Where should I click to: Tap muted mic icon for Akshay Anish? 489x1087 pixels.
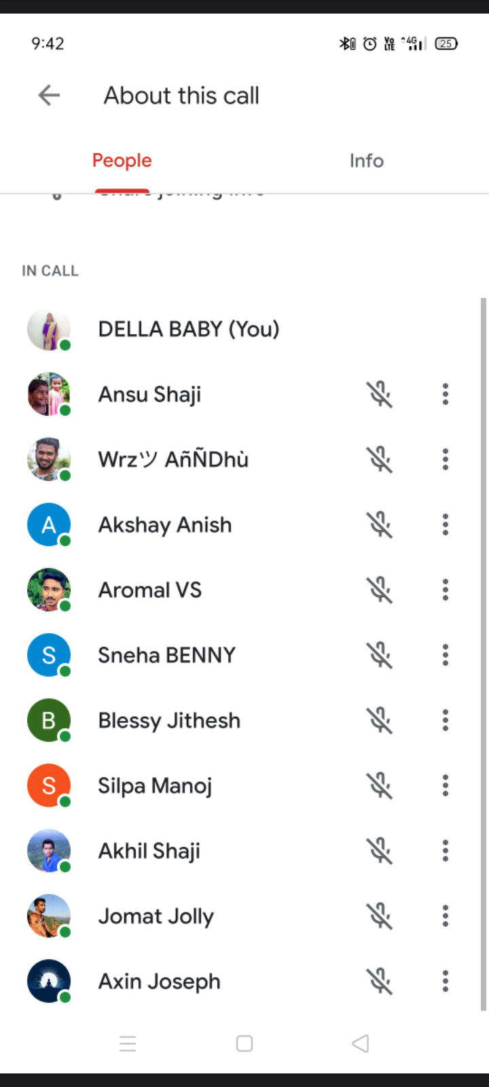coord(380,524)
